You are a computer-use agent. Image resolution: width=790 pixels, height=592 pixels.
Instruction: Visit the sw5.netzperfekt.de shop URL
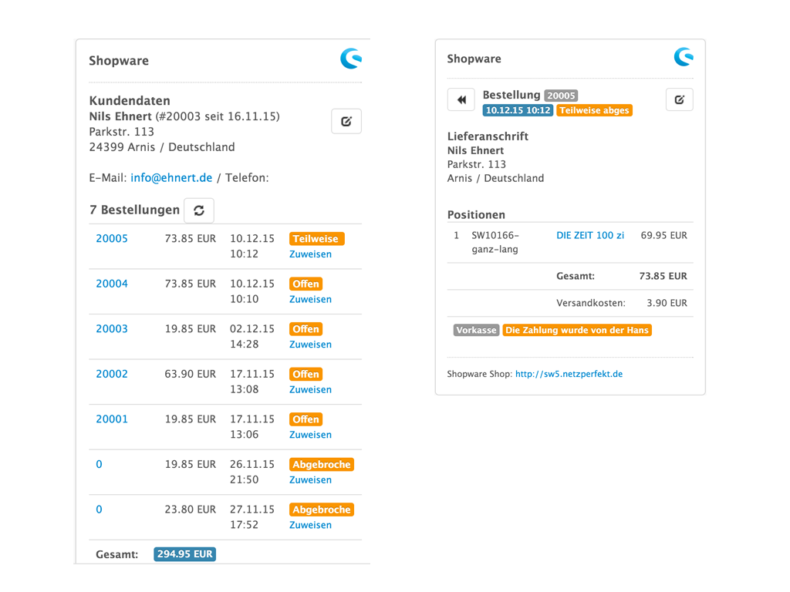click(x=569, y=374)
